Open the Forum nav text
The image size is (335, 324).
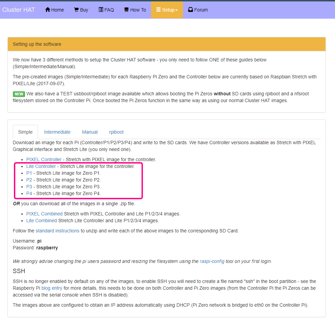point(201,10)
